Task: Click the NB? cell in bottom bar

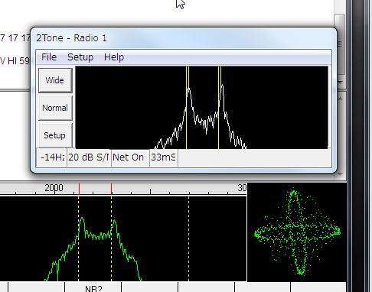Action: tap(93, 287)
